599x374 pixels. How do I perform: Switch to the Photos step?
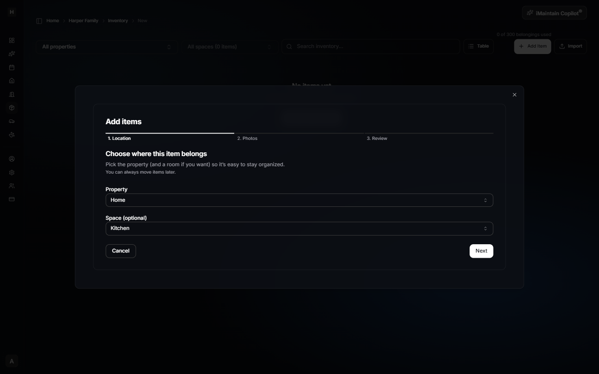(x=247, y=138)
